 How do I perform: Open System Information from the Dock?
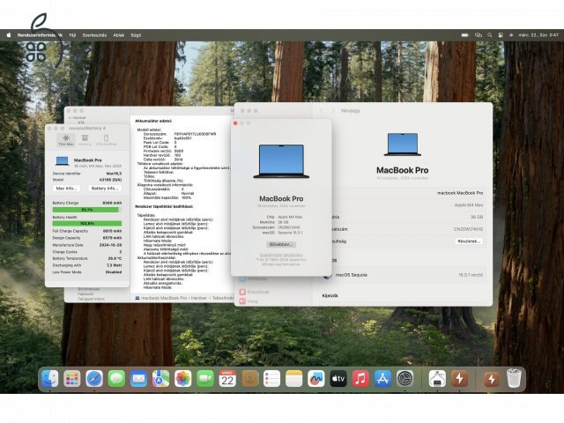(437, 379)
